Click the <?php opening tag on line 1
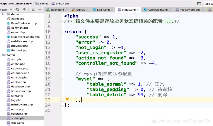Viewport: 213px width, 126px height. click(x=71, y=16)
